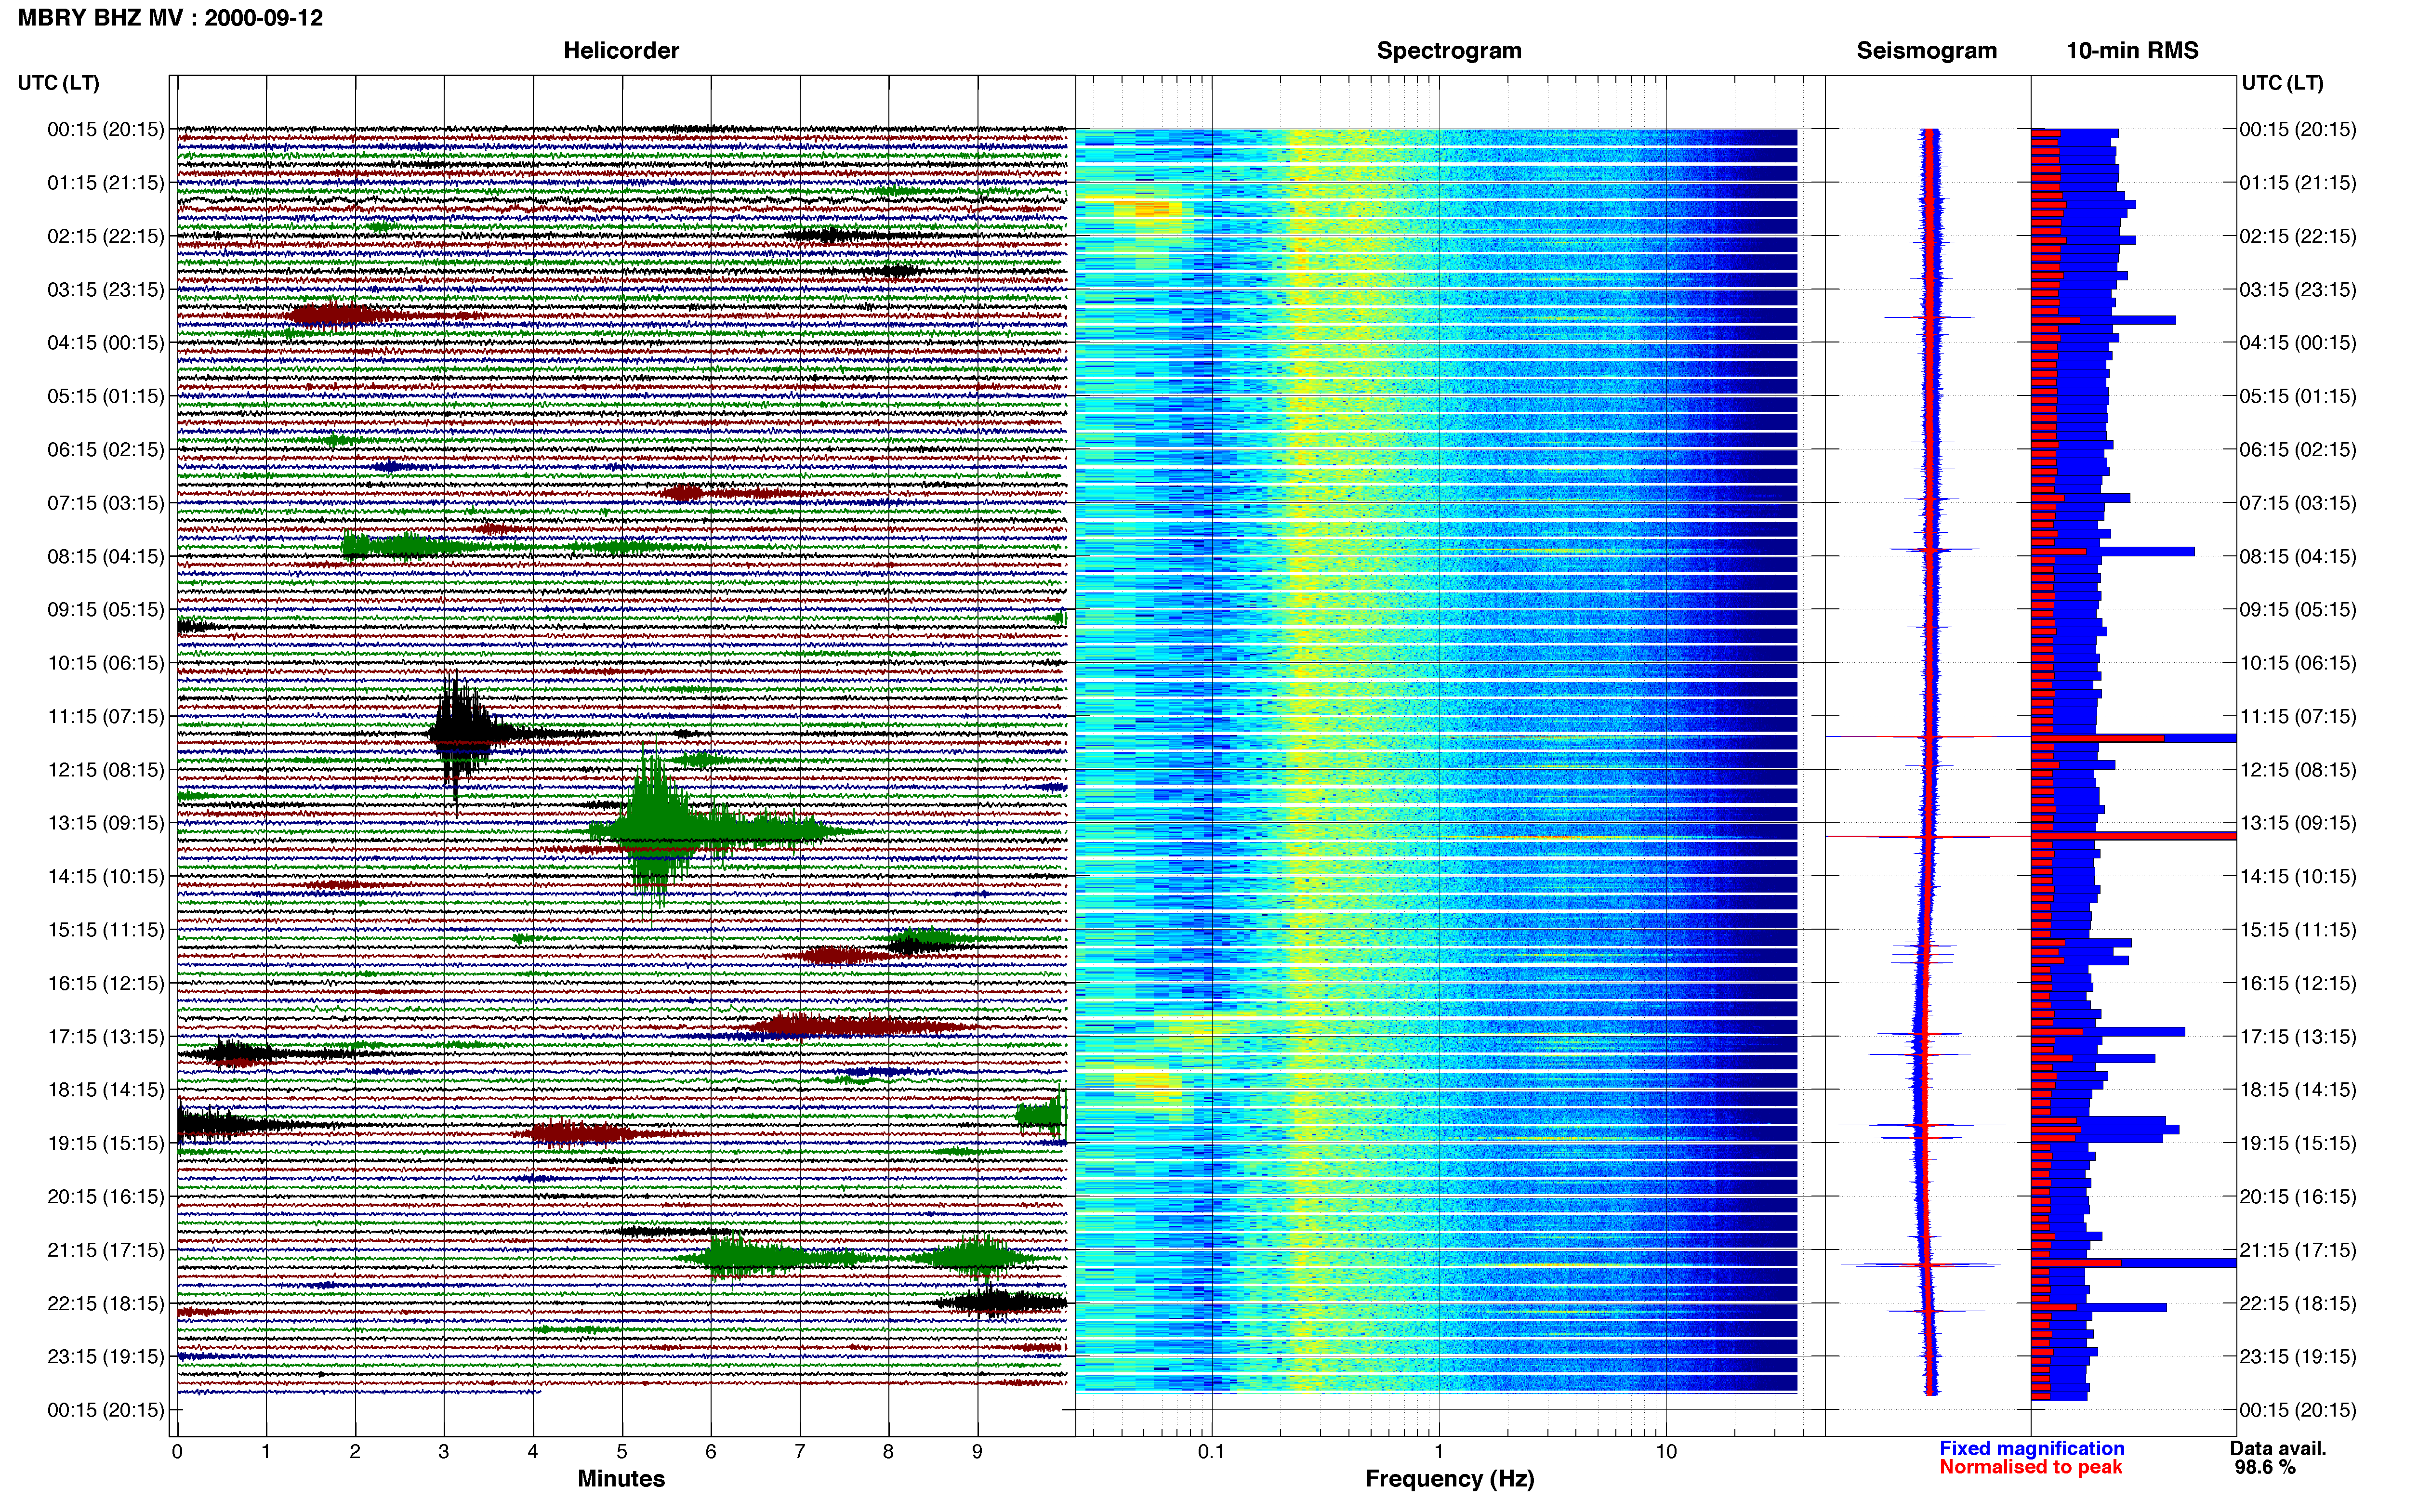Click the left UTC (LT) axis label
The width and height of the screenshot is (2418, 1512).
tap(59, 83)
